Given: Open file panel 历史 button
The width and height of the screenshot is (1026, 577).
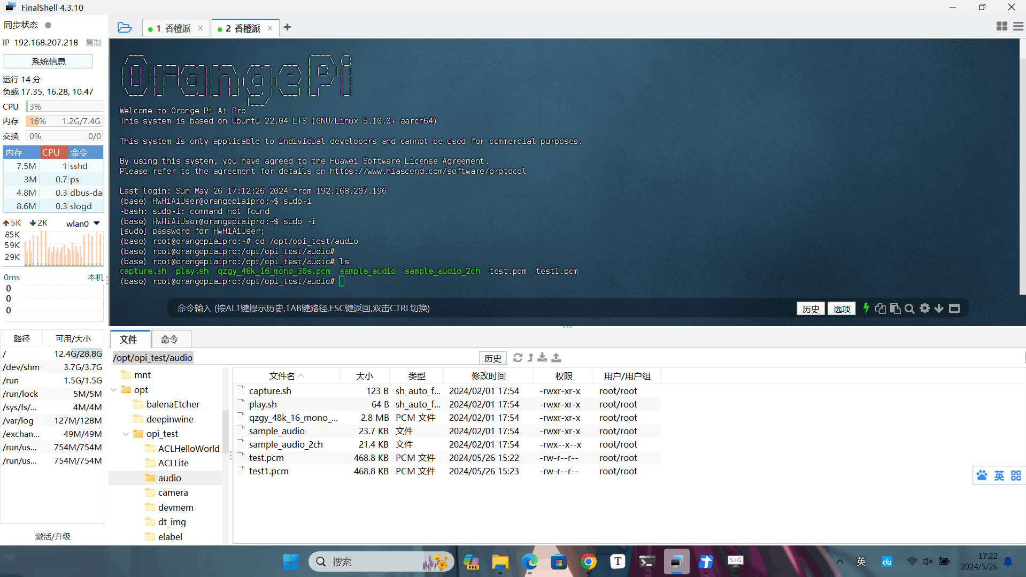Looking at the screenshot, I should 492,358.
